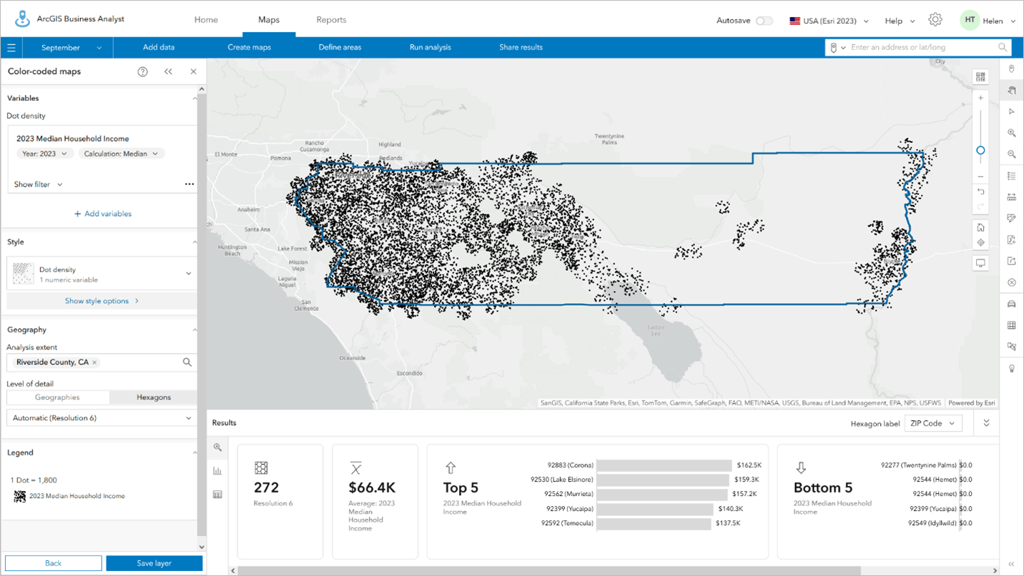Screen dimensions: 1024x576
Task: Open the Hexagon label ZIP Code dropdown
Action: (933, 423)
